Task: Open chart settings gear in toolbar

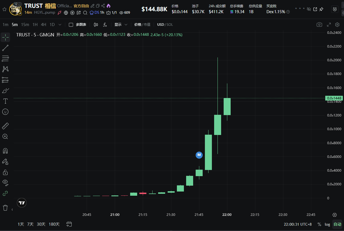Action: [x=337, y=25]
